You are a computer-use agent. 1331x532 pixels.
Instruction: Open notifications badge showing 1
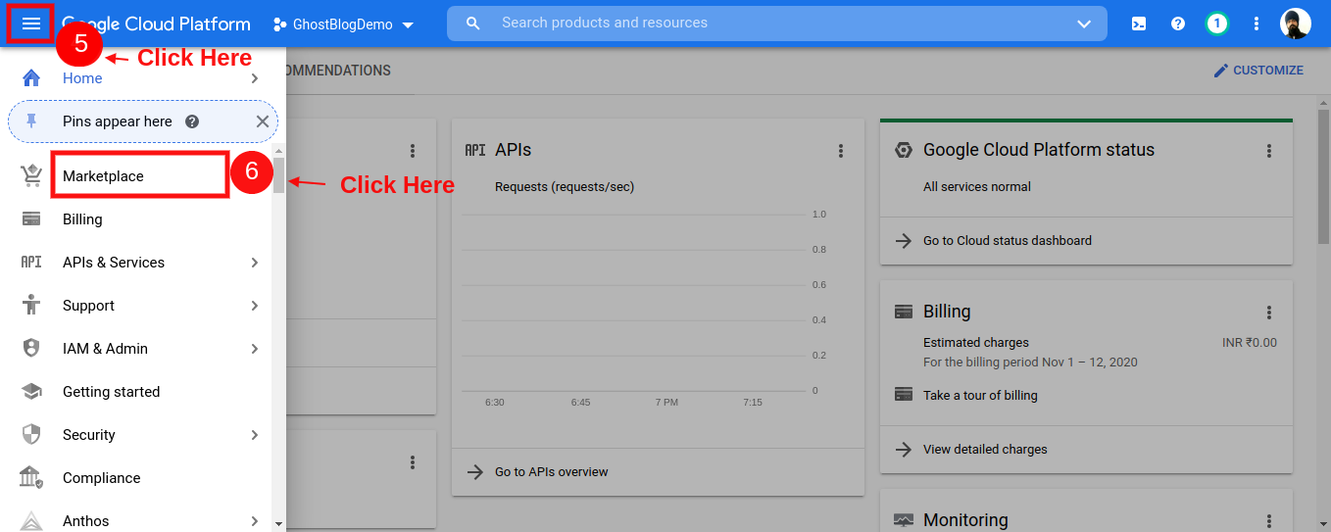[x=1217, y=24]
